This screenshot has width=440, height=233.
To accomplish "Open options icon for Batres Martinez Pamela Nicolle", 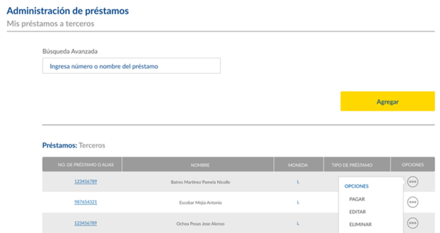I will 412,182.
